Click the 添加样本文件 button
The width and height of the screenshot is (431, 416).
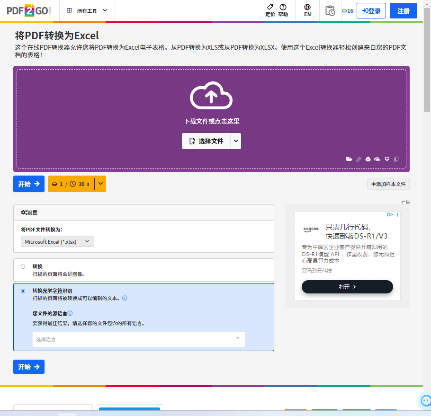pyautogui.click(x=388, y=184)
